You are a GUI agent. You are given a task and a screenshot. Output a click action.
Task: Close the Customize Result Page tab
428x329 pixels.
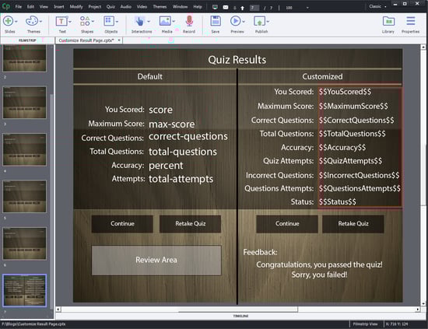pos(119,40)
